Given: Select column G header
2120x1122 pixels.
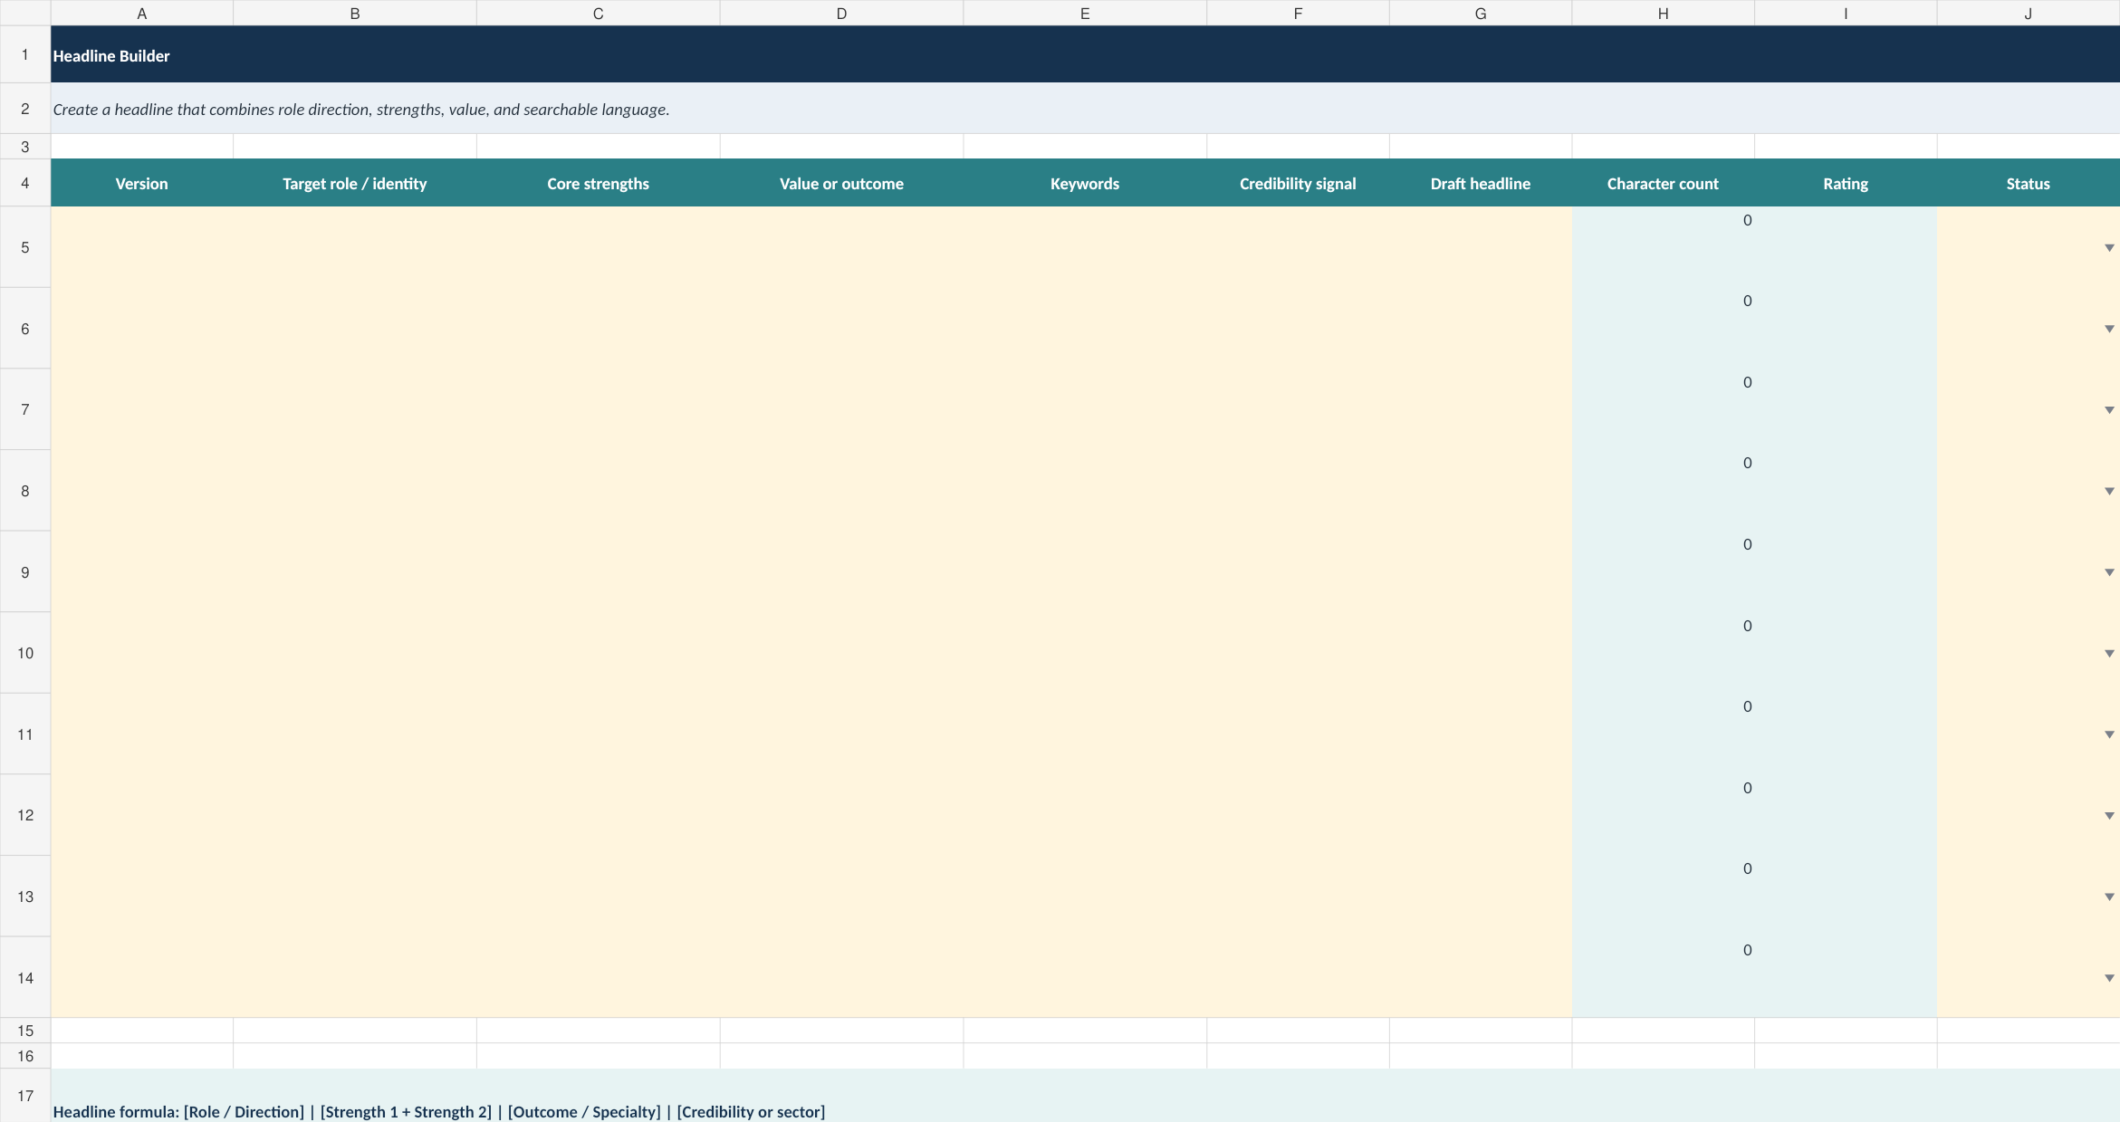Looking at the screenshot, I should [1481, 13].
